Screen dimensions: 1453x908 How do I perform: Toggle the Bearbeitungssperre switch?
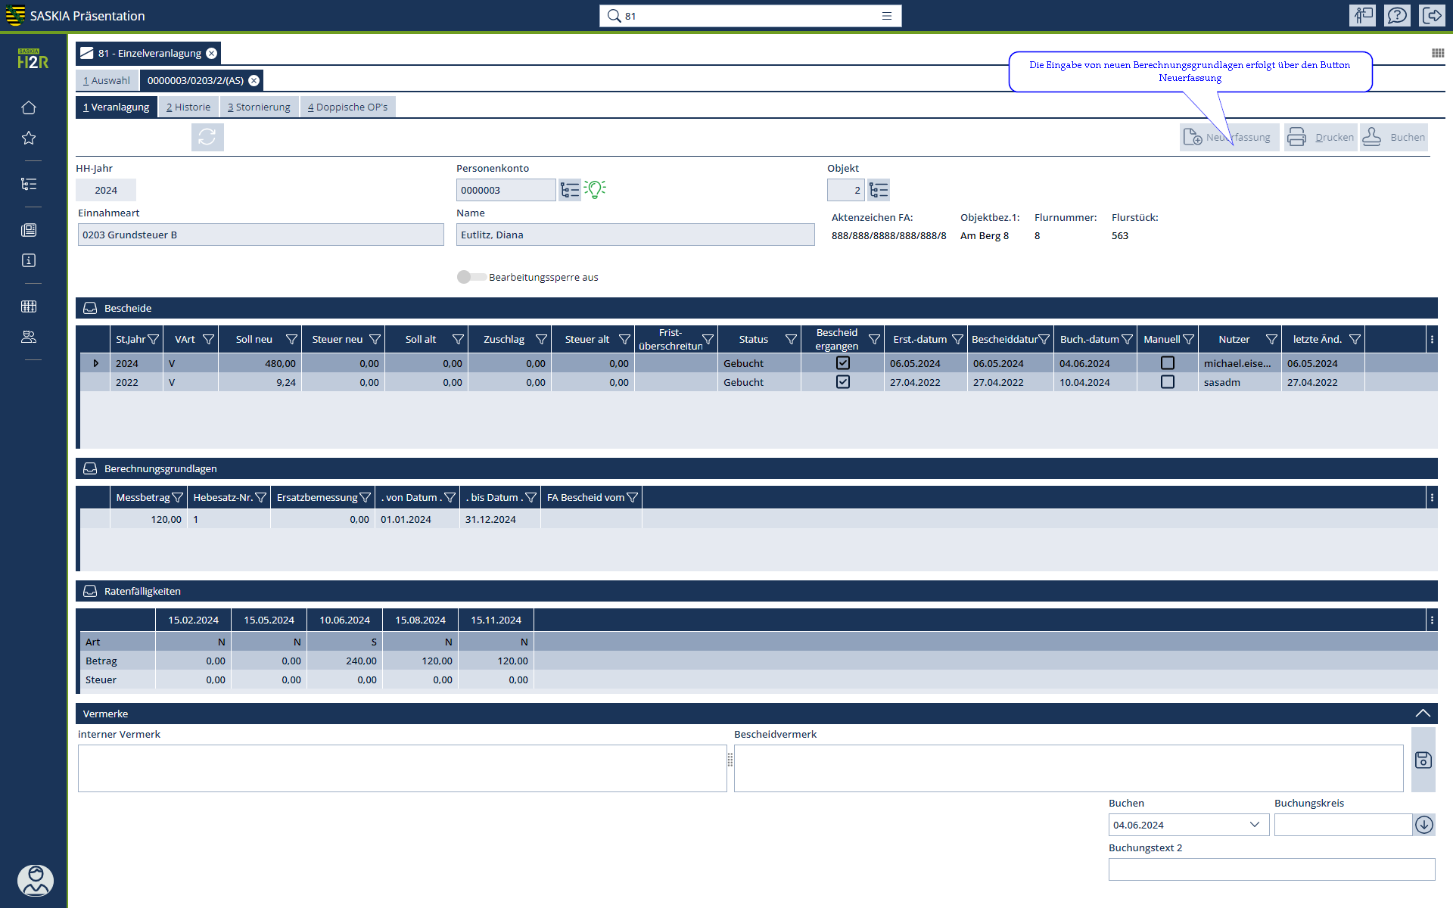[471, 277]
